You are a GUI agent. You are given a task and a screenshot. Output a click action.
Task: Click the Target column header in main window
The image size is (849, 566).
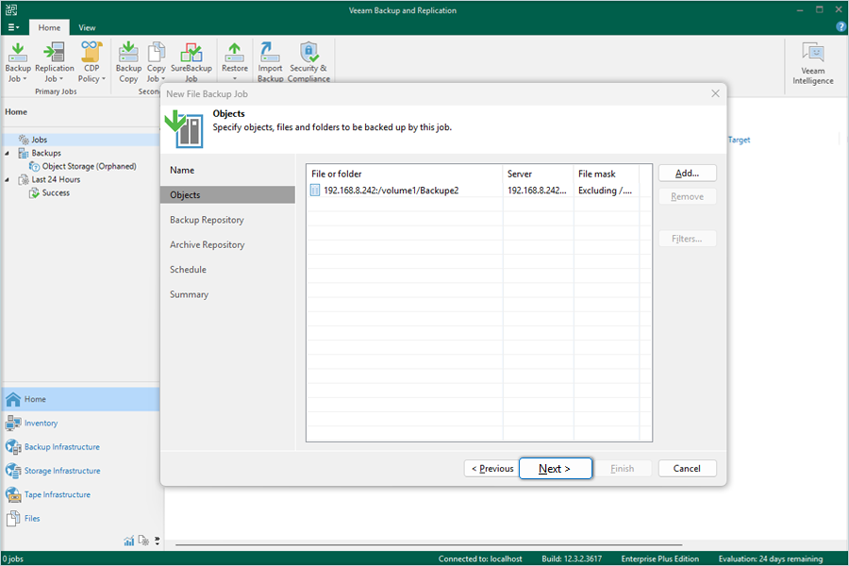[x=739, y=140]
